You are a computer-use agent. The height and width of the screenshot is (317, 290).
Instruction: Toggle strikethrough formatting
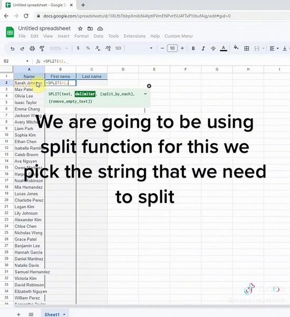tap(213, 48)
